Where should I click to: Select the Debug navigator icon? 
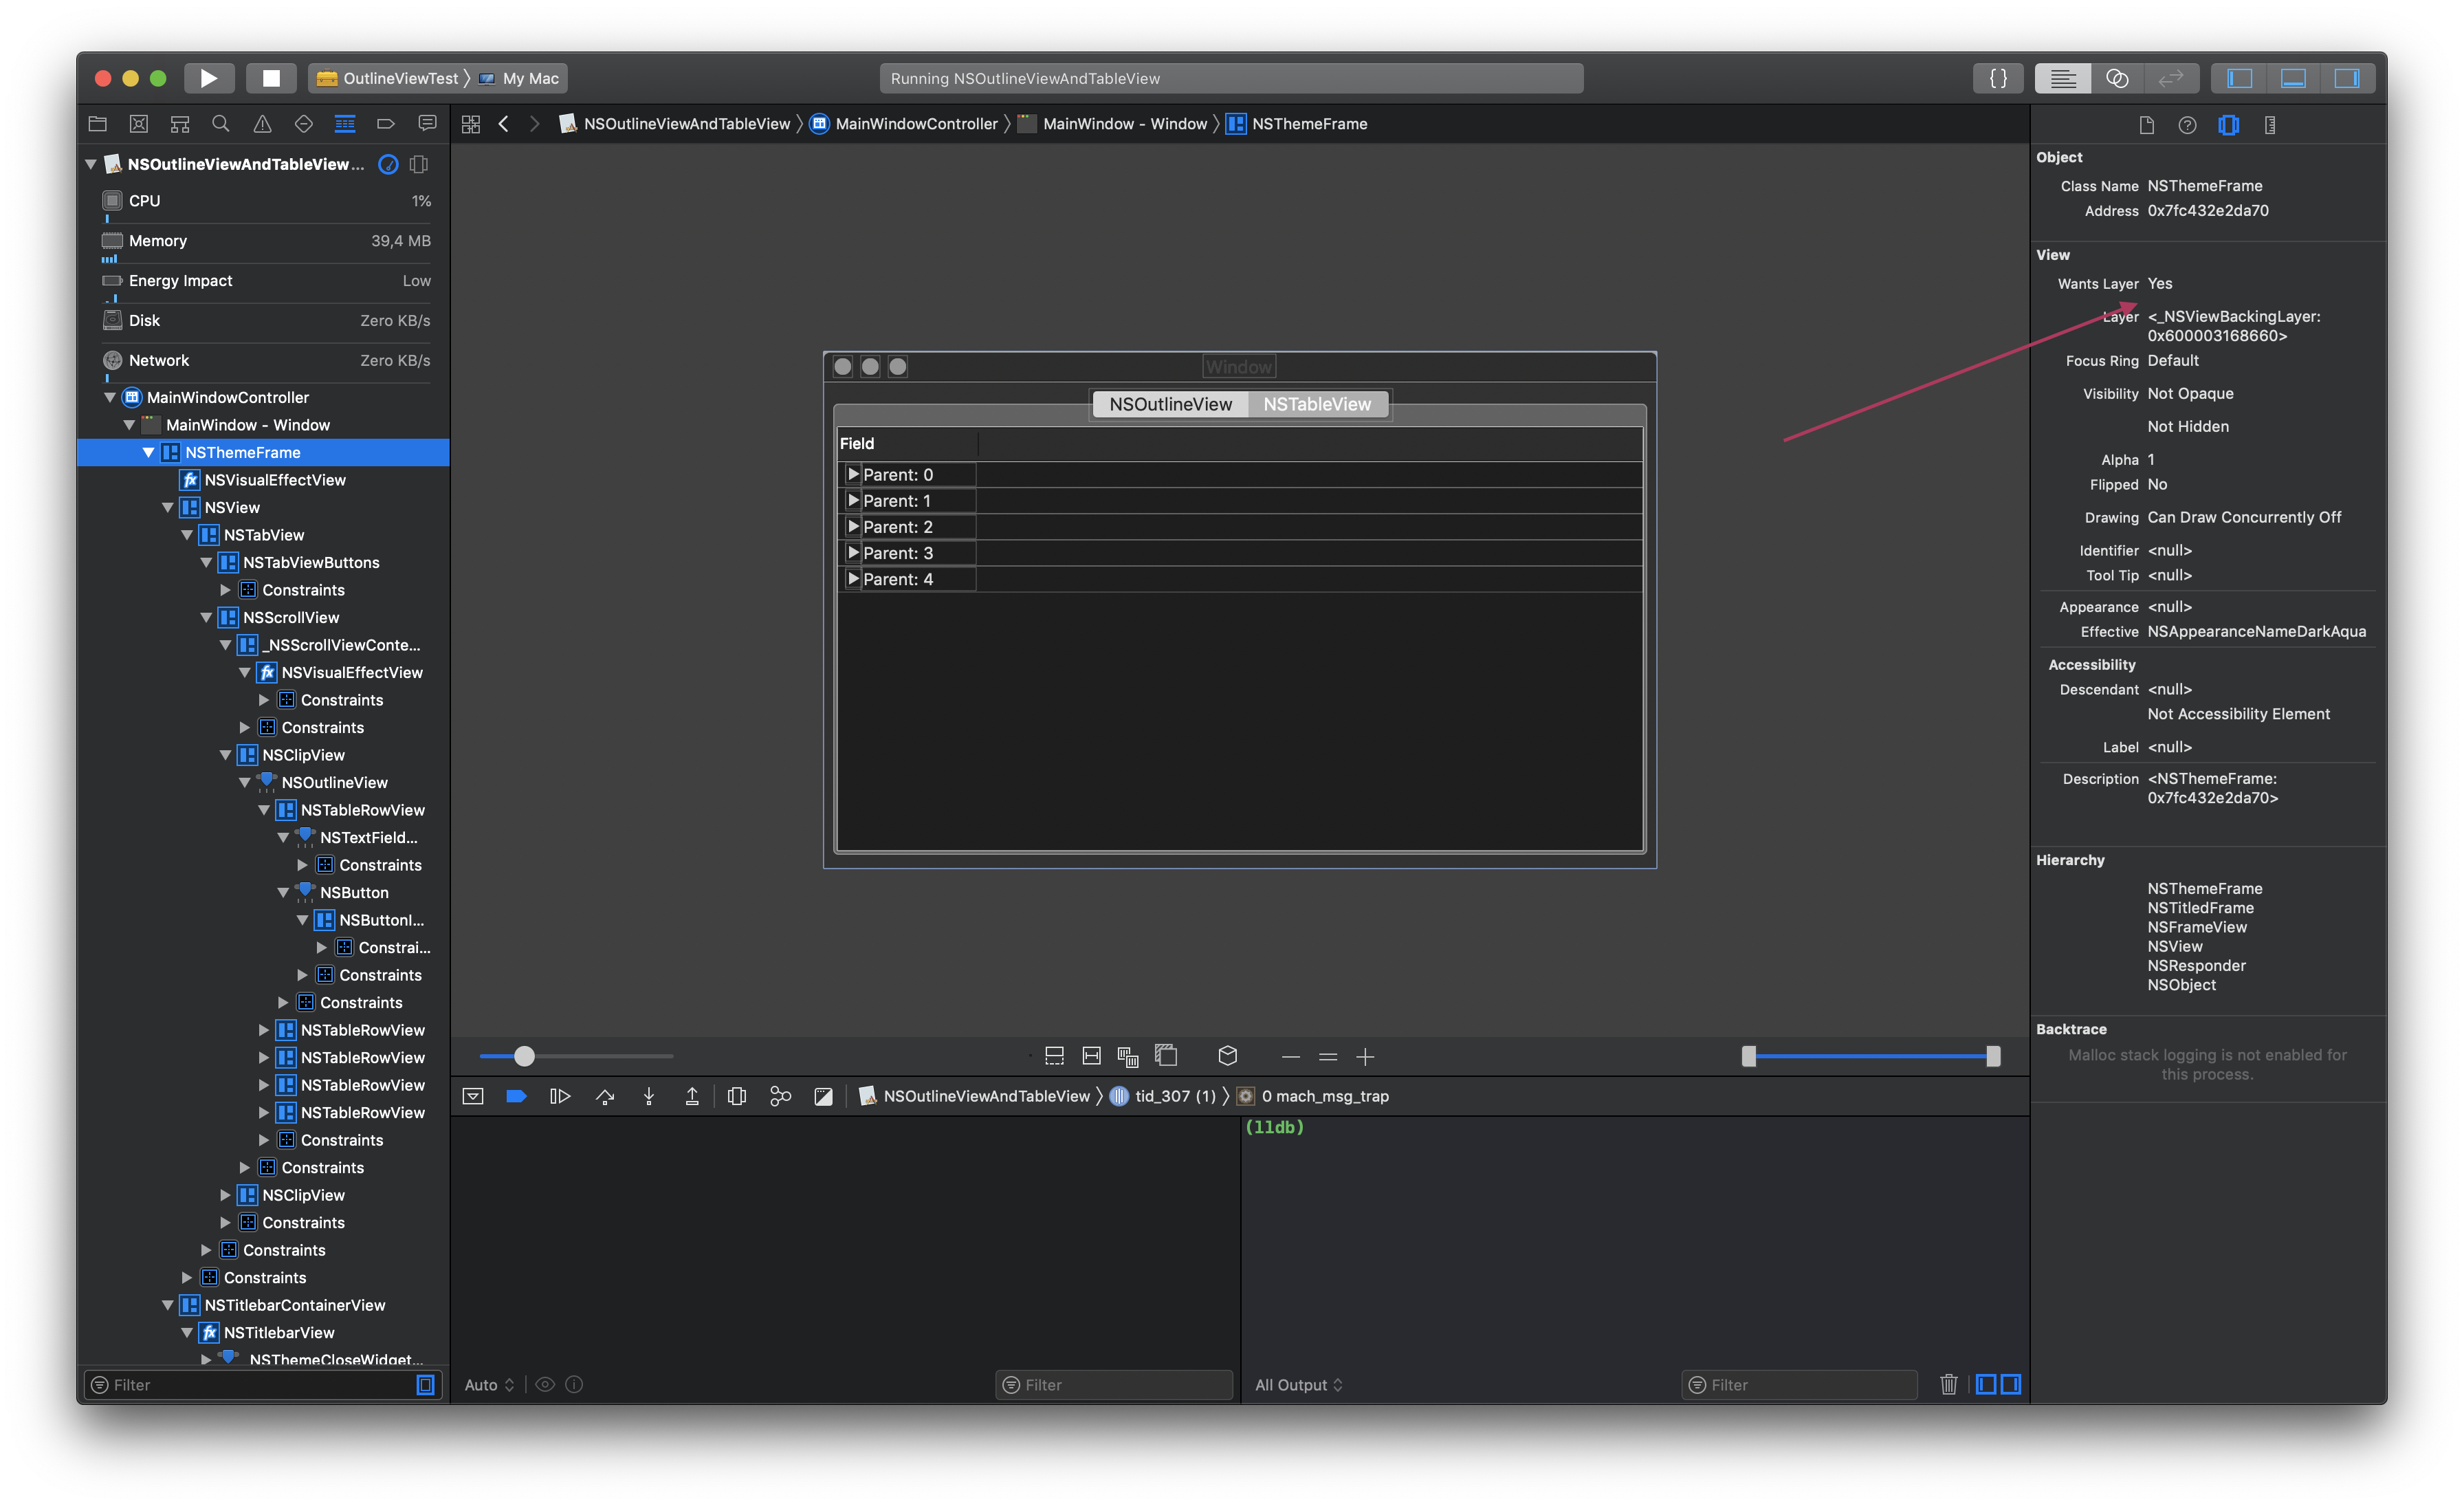[x=345, y=124]
